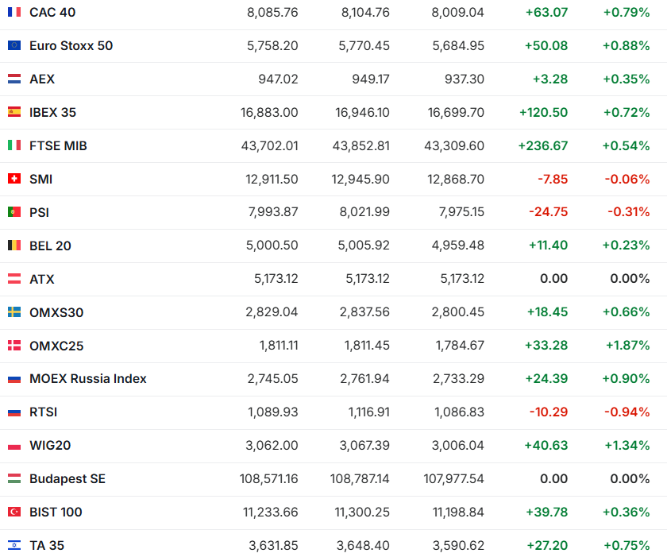Open the OMXS30 index link
667x557 pixels.
click(x=56, y=312)
